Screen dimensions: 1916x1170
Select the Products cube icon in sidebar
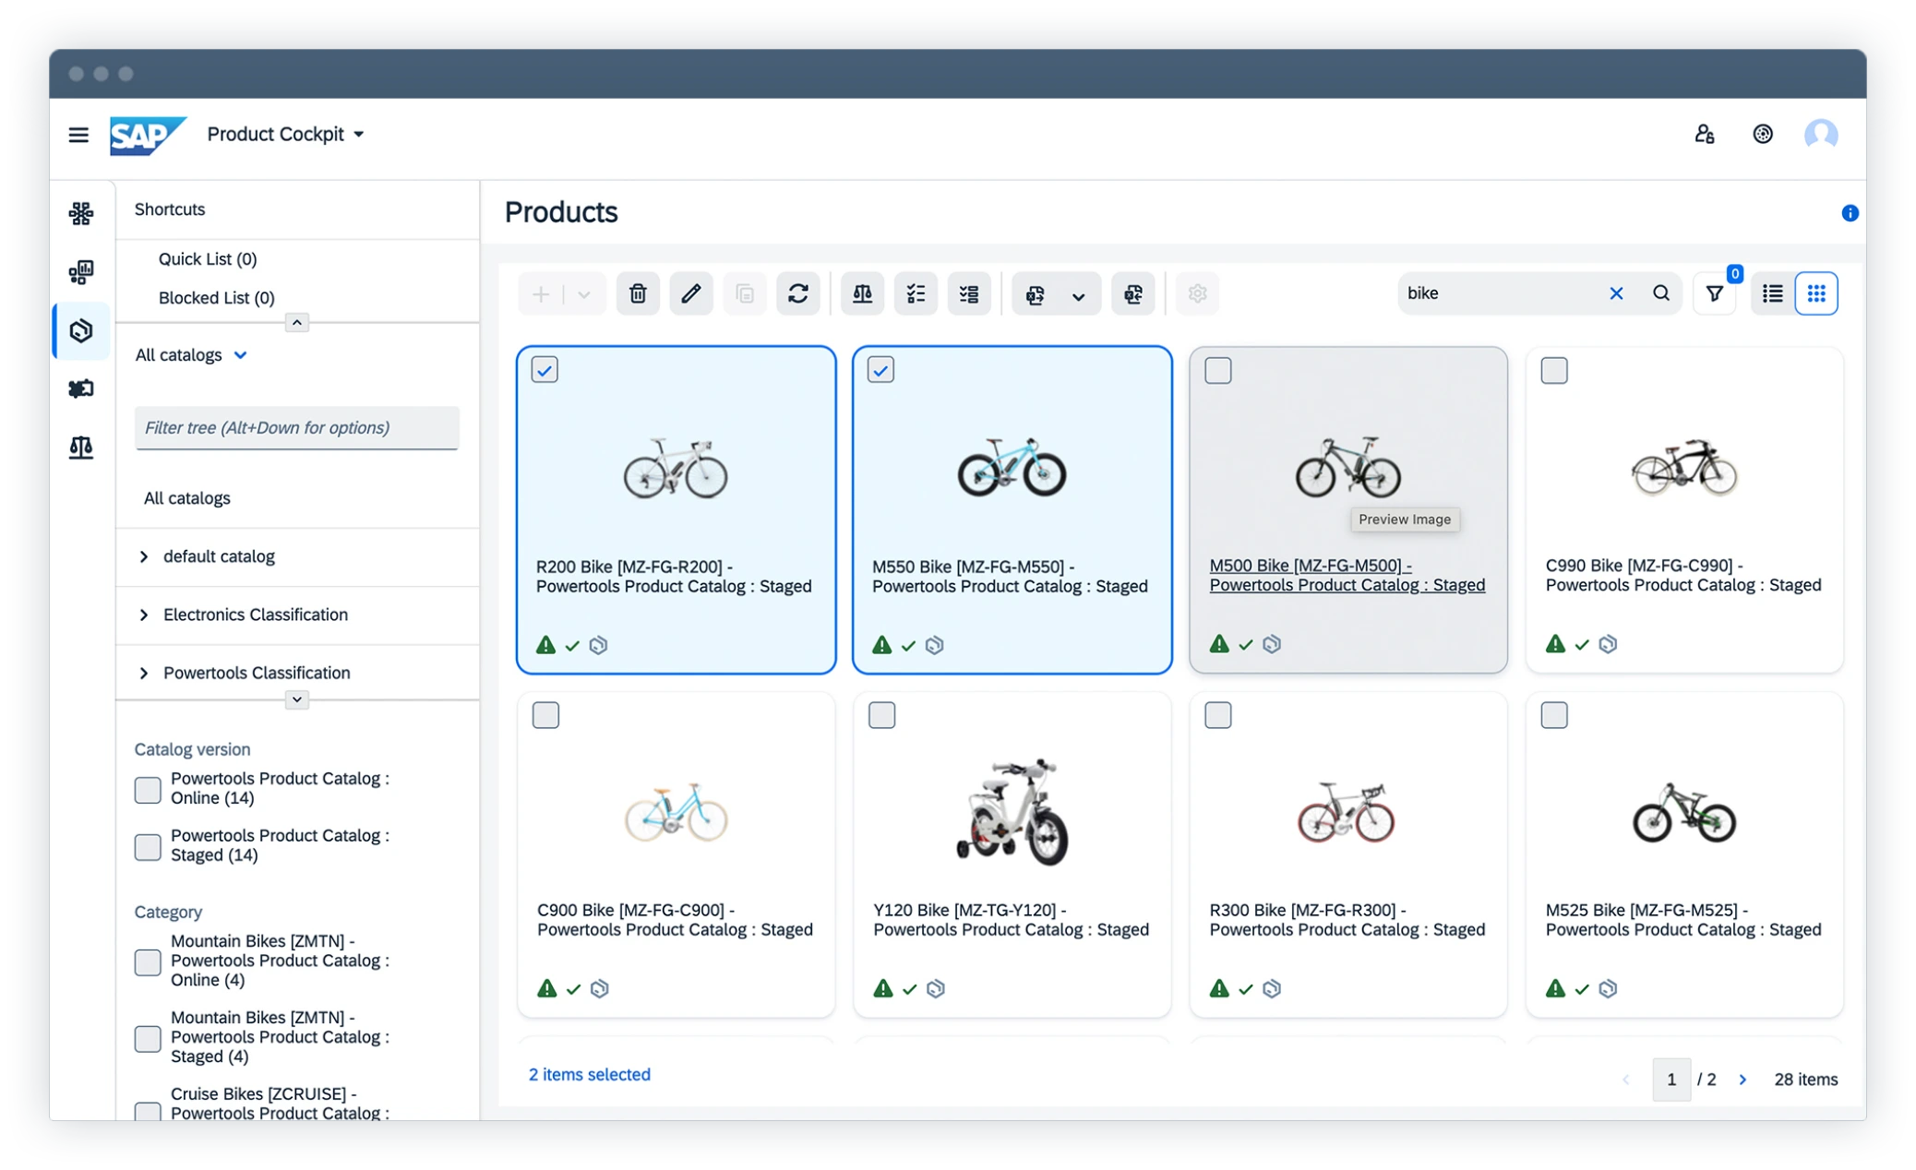pyautogui.click(x=81, y=330)
